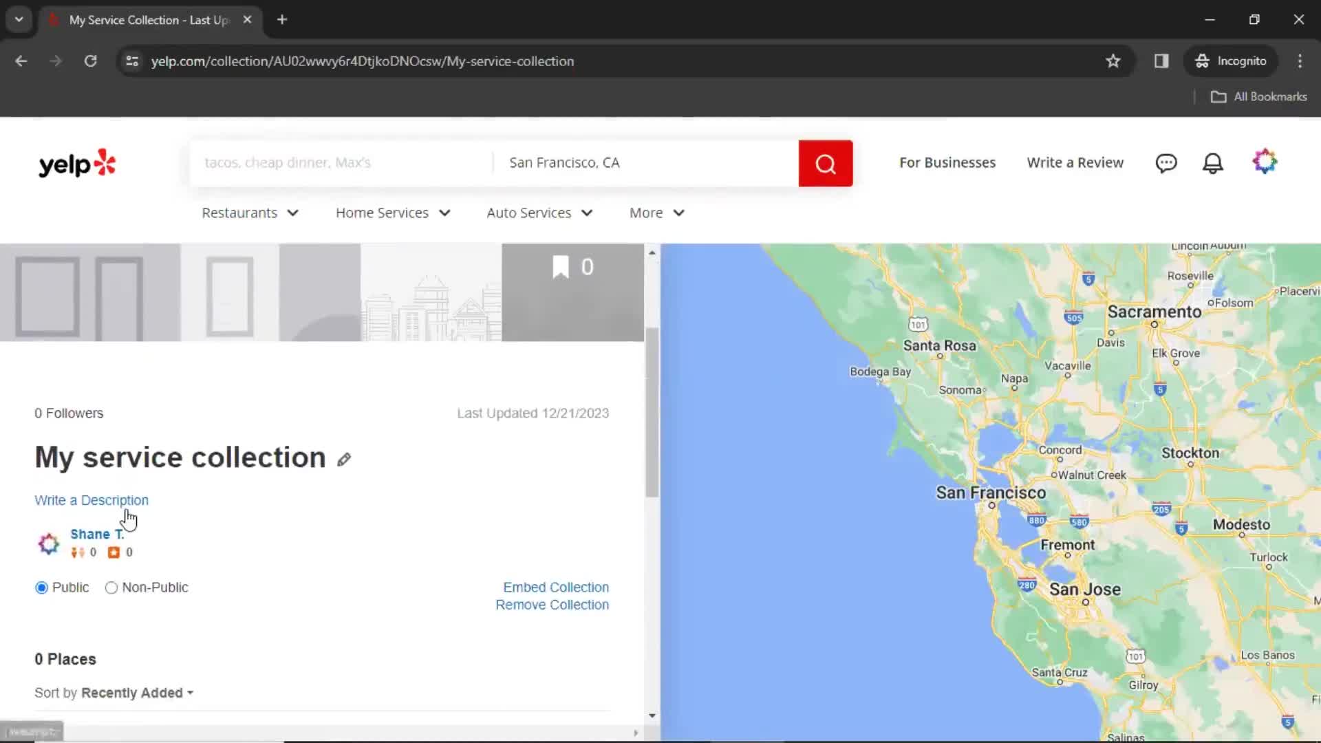The width and height of the screenshot is (1321, 743).
Task: Click San Francisco on the map
Action: 991,493
